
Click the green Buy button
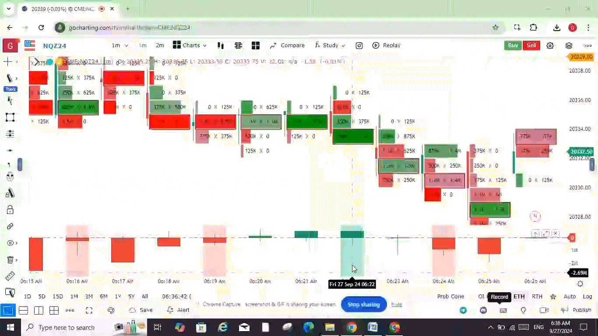point(513,45)
